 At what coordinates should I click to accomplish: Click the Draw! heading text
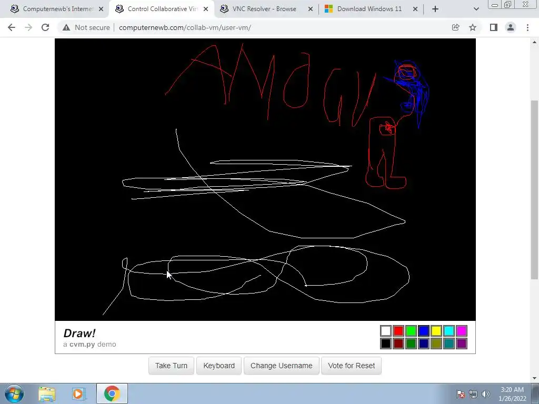(x=79, y=333)
